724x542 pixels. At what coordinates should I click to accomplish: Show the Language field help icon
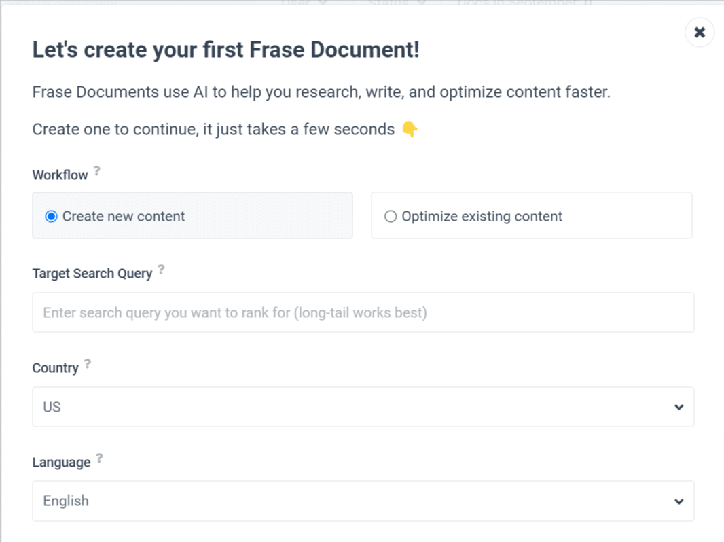pos(99,458)
